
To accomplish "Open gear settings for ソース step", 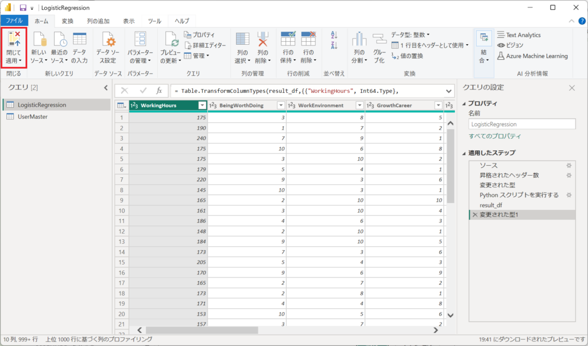I will 569,165.
